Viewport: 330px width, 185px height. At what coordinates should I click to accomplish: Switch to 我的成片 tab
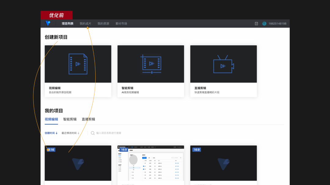(x=86, y=23)
